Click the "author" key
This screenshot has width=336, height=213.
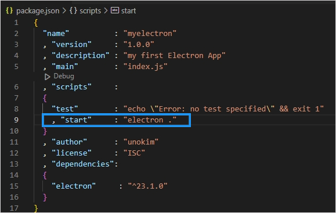tap(70, 142)
